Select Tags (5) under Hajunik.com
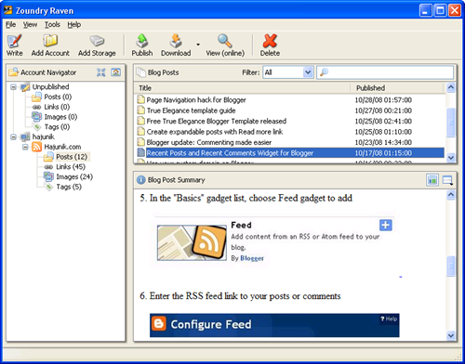465x364 pixels. [x=69, y=187]
